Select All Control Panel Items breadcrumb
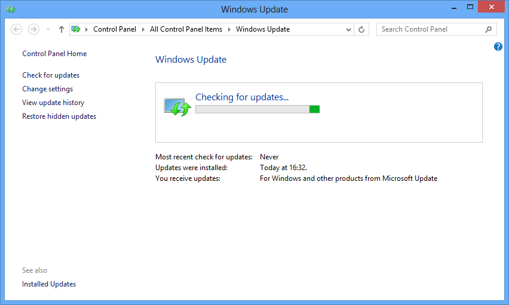This screenshot has height=305, width=509. pos(186,29)
